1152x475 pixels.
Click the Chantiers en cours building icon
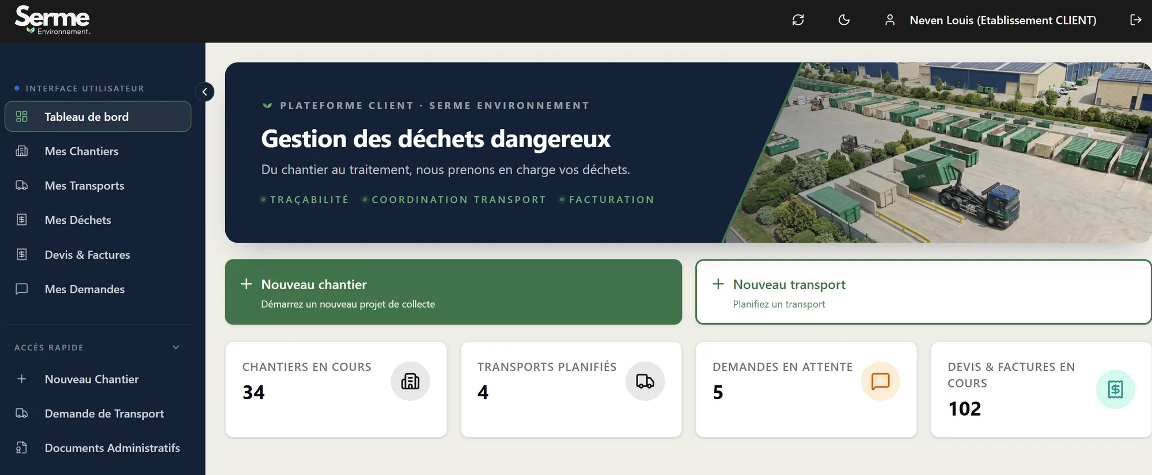[x=410, y=381]
